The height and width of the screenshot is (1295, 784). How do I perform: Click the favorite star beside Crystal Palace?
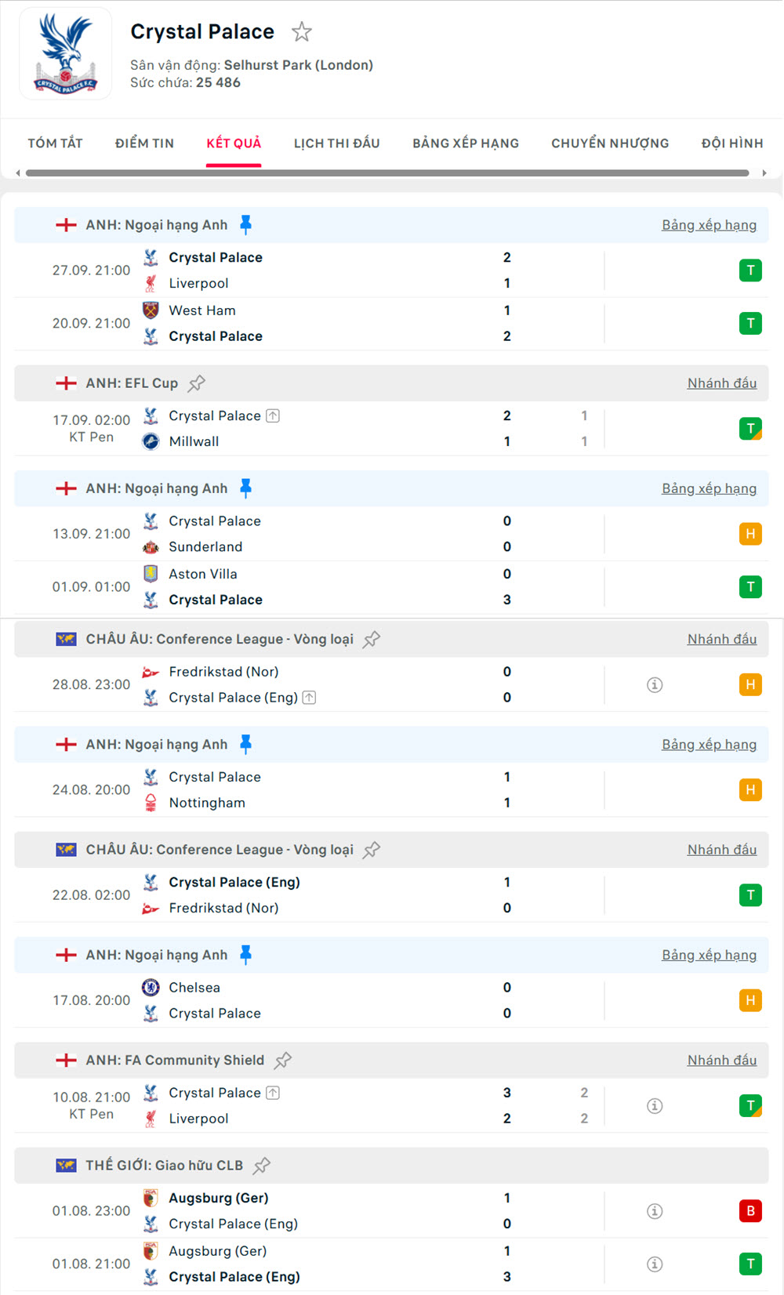(302, 32)
